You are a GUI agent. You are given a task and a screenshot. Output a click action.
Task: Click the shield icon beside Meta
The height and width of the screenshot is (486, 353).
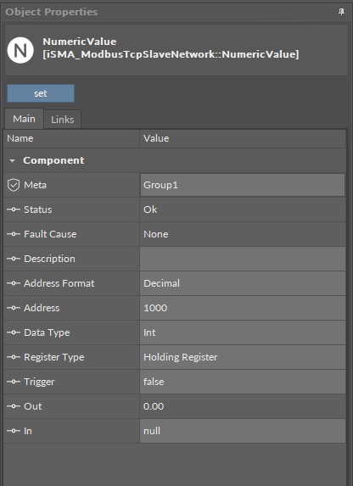click(14, 185)
